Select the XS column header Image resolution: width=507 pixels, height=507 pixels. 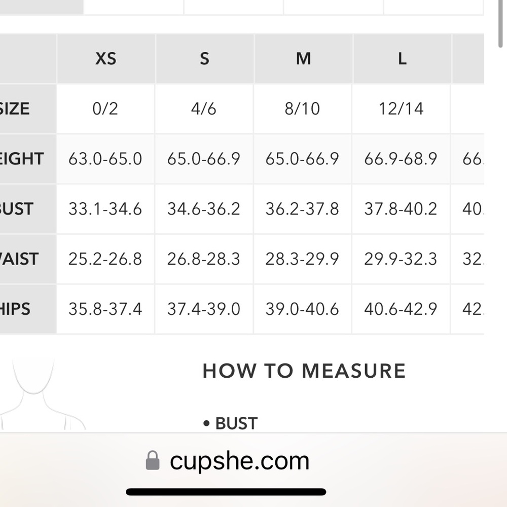click(x=106, y=58)
